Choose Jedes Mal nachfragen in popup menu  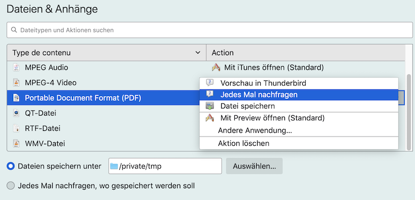click(x=299, y=95)
